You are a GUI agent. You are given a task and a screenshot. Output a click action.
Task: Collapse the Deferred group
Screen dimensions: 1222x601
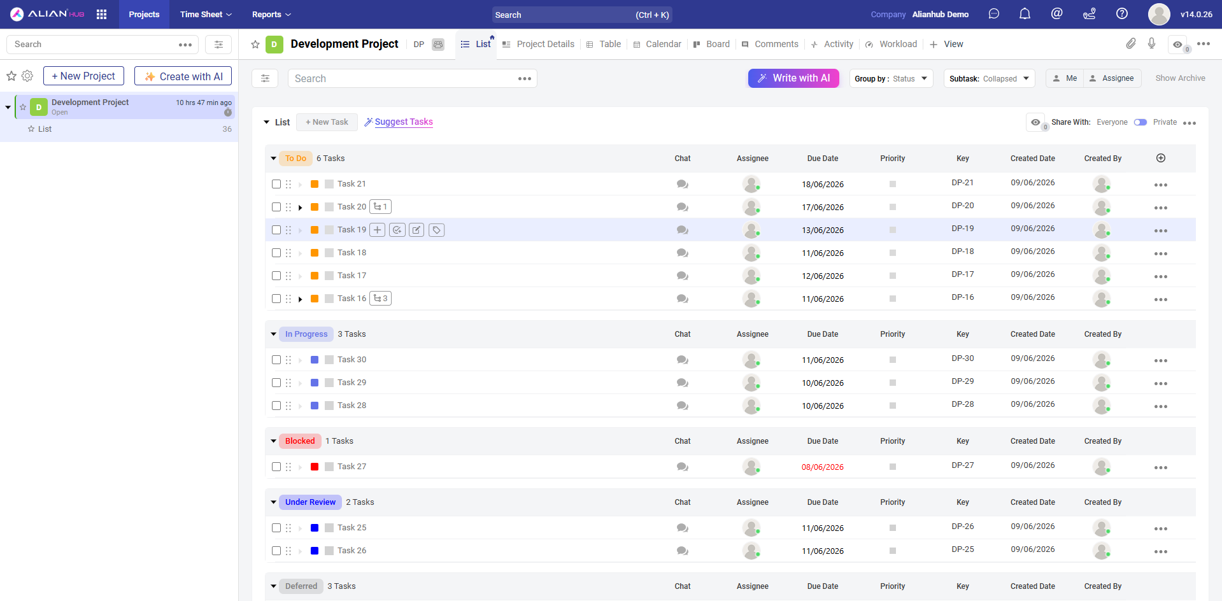pyautogui.click(x=274, y=586)
